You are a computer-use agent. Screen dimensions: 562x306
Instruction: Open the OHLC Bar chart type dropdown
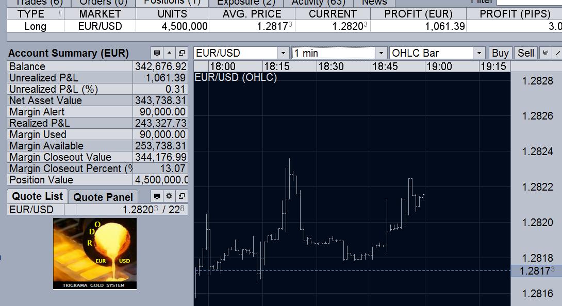[x=479, y=53]
